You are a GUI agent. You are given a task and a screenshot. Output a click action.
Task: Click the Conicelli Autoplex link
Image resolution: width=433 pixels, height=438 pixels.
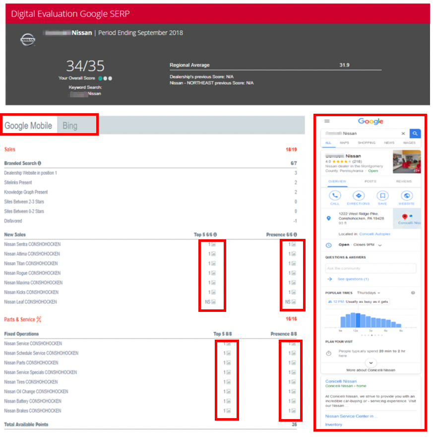[x=374, y=234]
